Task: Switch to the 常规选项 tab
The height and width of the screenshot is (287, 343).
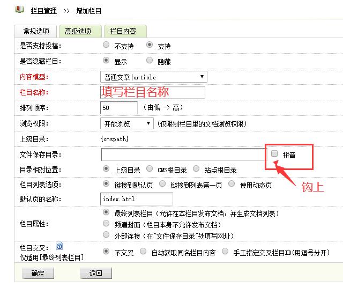Action: (36, 31)
